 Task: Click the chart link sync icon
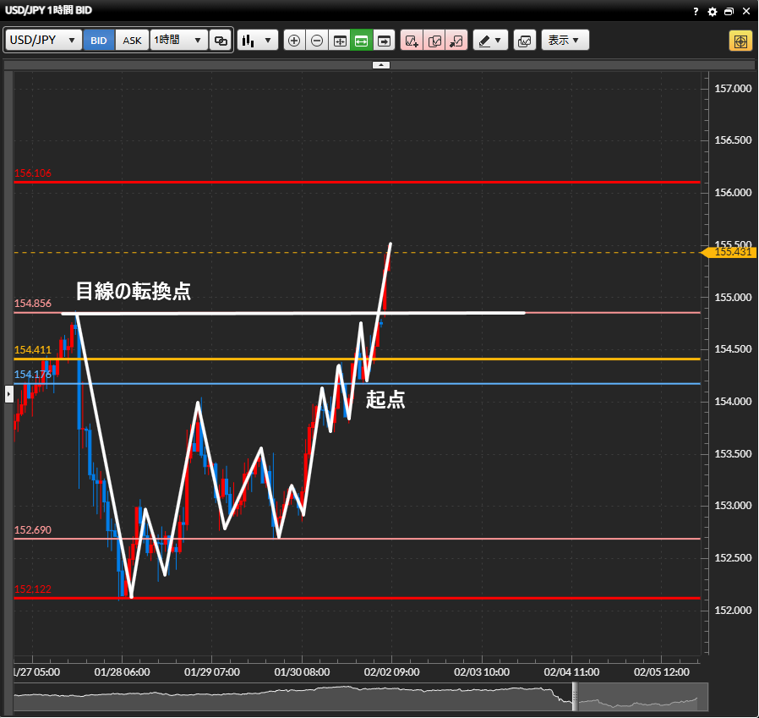221,41
